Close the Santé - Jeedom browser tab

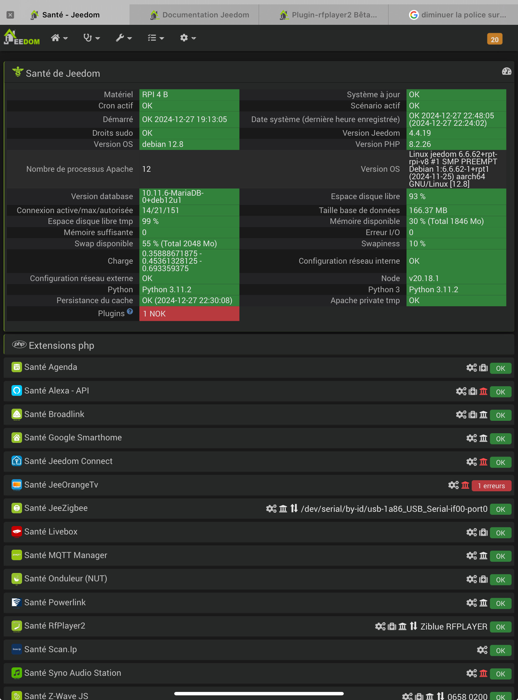coord(10,15)
